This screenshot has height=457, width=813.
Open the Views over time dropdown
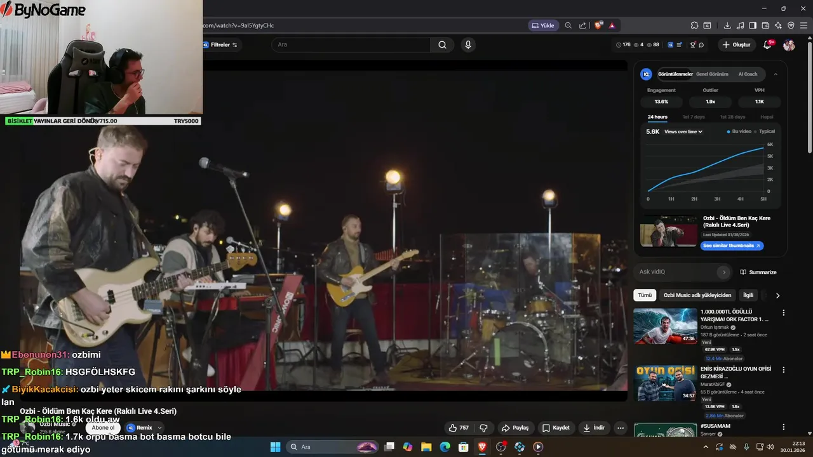[x=683, y=131]
